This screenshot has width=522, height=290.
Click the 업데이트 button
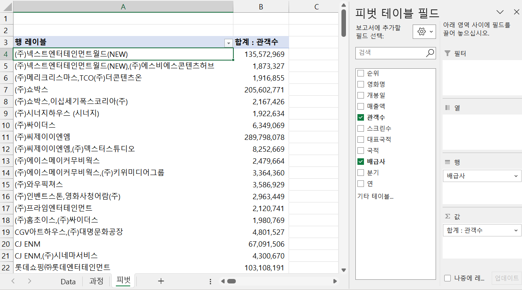click(x=506, y=278)
